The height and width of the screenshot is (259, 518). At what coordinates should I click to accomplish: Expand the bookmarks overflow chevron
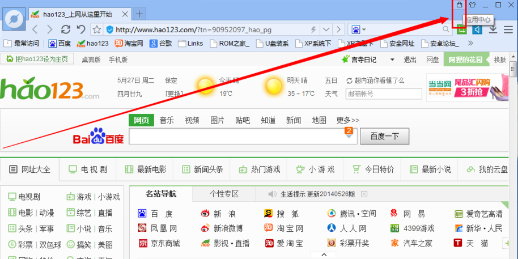(x=471, y=43)
